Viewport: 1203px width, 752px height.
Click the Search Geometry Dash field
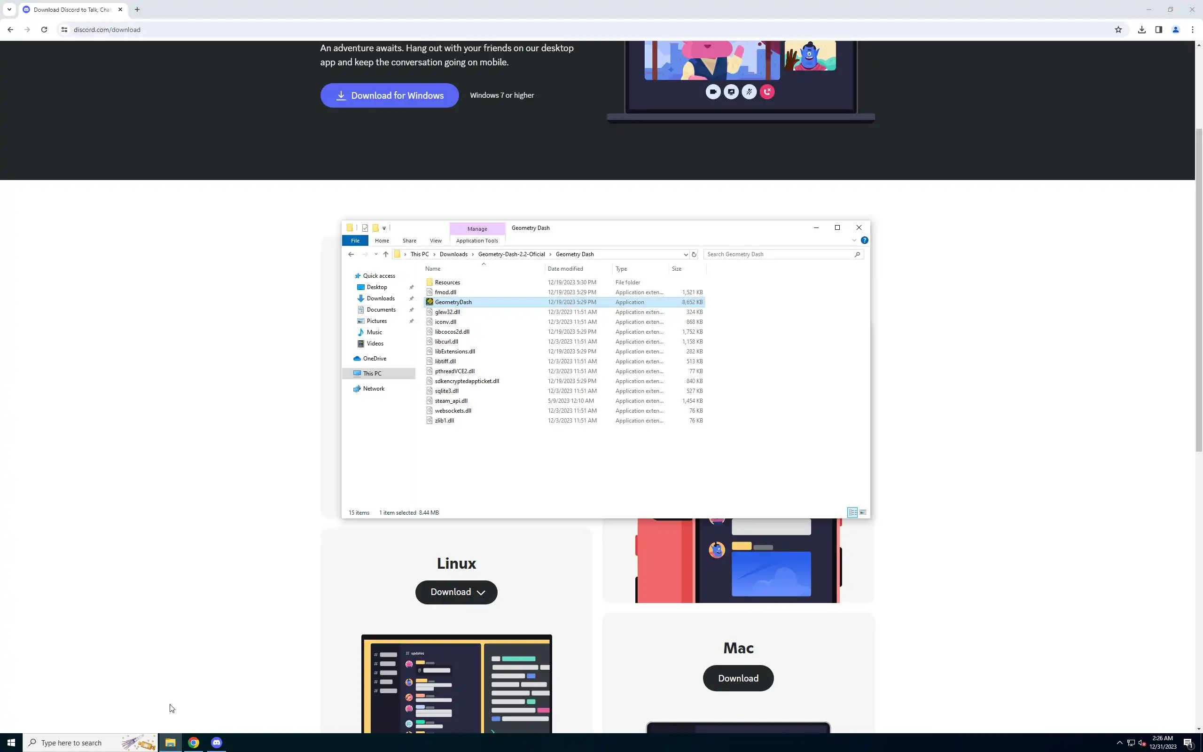[x=778, y=254]
